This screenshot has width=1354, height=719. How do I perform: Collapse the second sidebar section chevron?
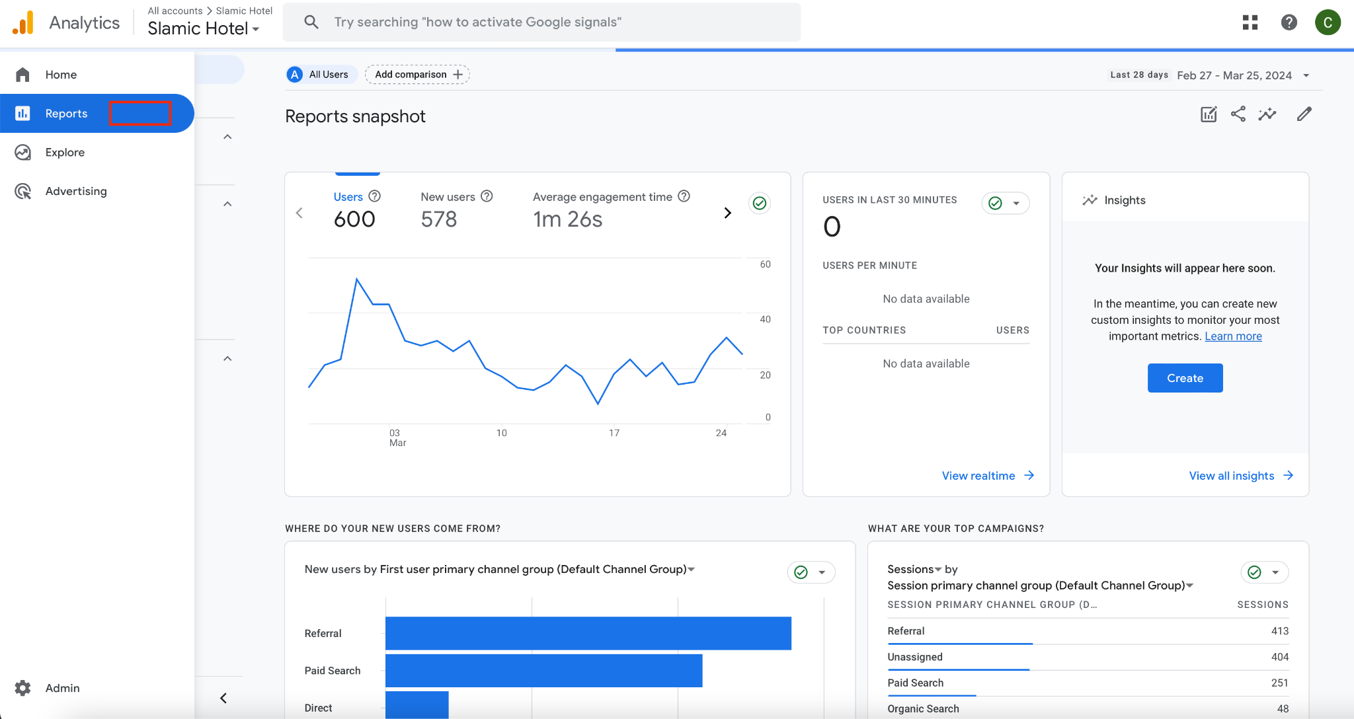227,204
